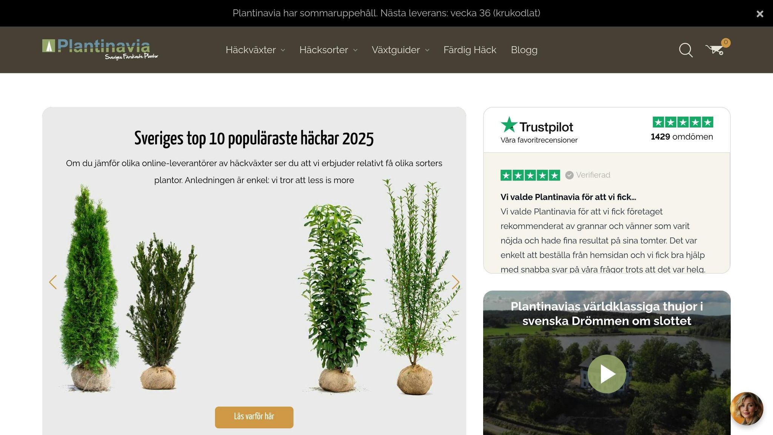Image resolution: width=773 pixels, height=435 pixels.
Task: Click the five-star rating next to Verifierad
Action: (530, 175)
